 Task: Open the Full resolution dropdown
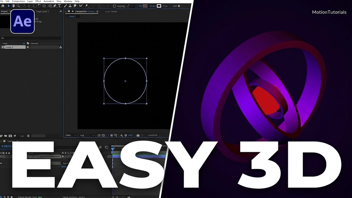(x=87, y=135)
